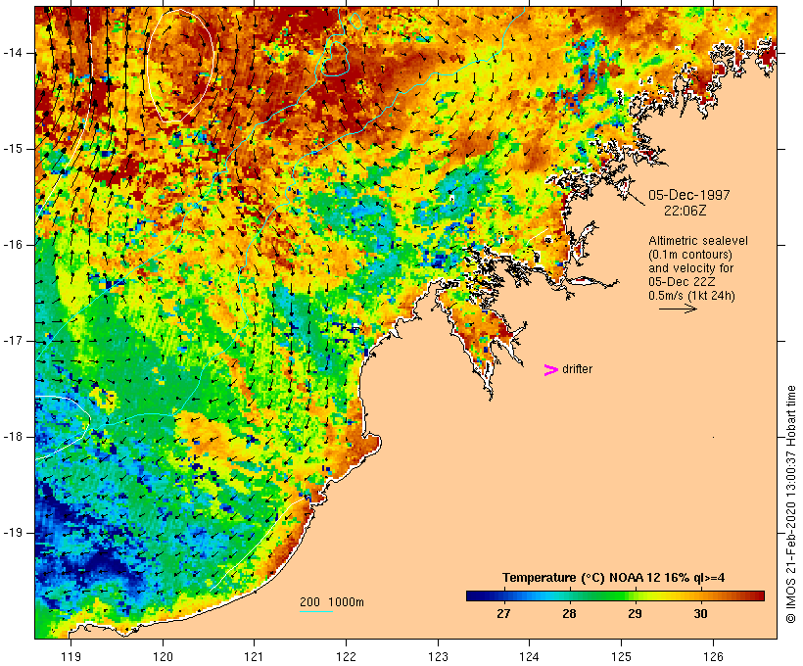Click the magenta drifter marker icon
The width and height of the screenshot is (803, 666).
551,370
